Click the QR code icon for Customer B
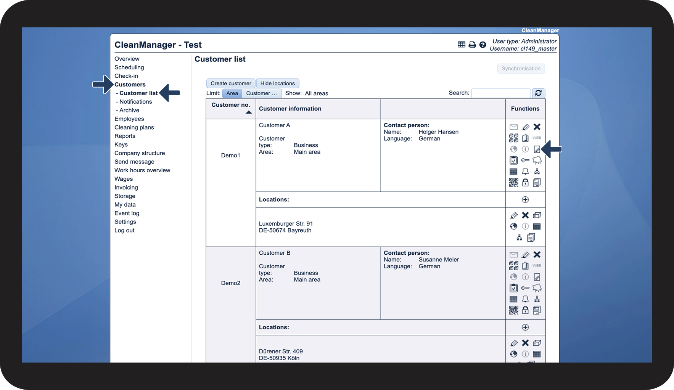Screen dimensions: 674x390 (514, 310)
